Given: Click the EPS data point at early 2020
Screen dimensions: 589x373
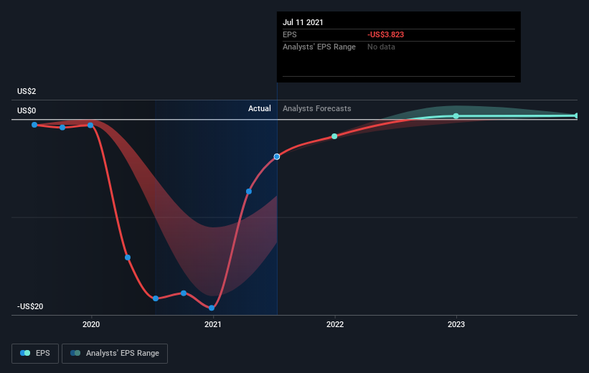Looking at the screenshot, I should [90, 125].
